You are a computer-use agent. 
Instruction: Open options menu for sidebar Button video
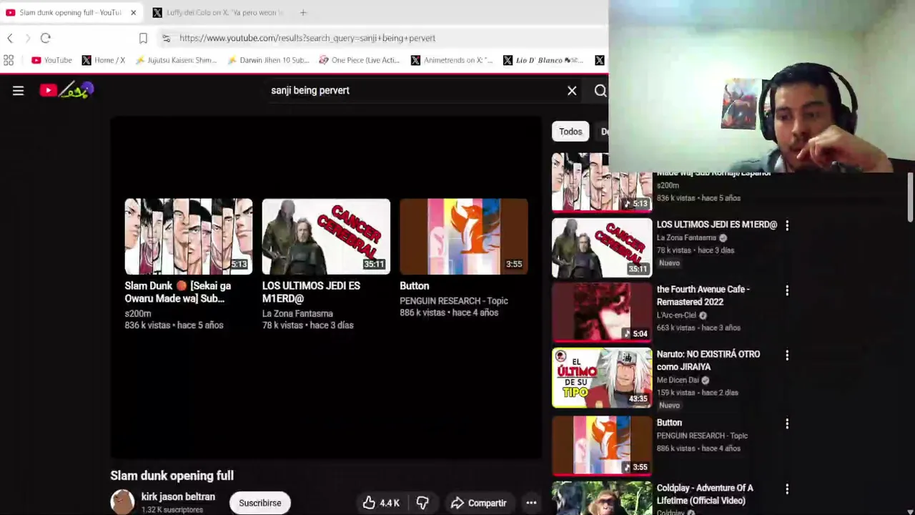tap(787, 423)
